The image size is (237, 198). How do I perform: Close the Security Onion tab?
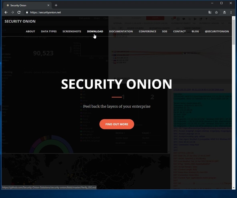click(48, 5)
